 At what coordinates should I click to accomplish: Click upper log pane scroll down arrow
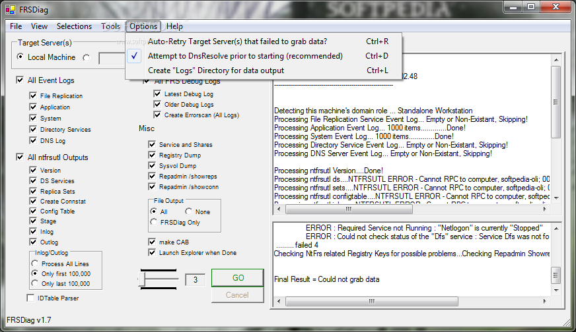pos(556,198)
